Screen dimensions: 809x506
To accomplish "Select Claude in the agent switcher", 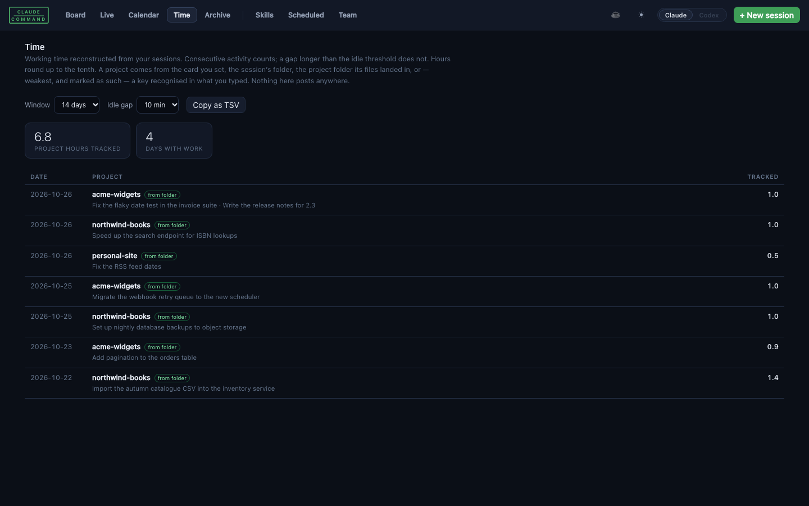I will tap(675, 15).
